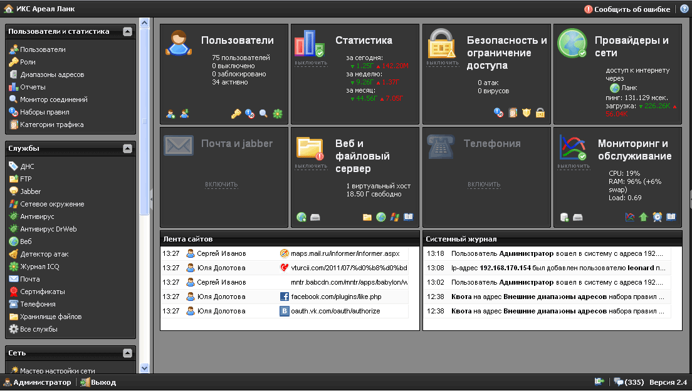Select Антивирус DrWeb in Службы list

click(x=48, y=229)
